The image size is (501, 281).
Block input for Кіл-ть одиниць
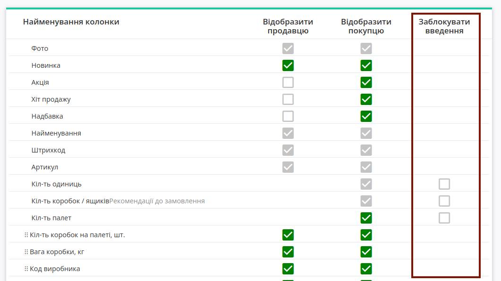[x=444, y=184]
